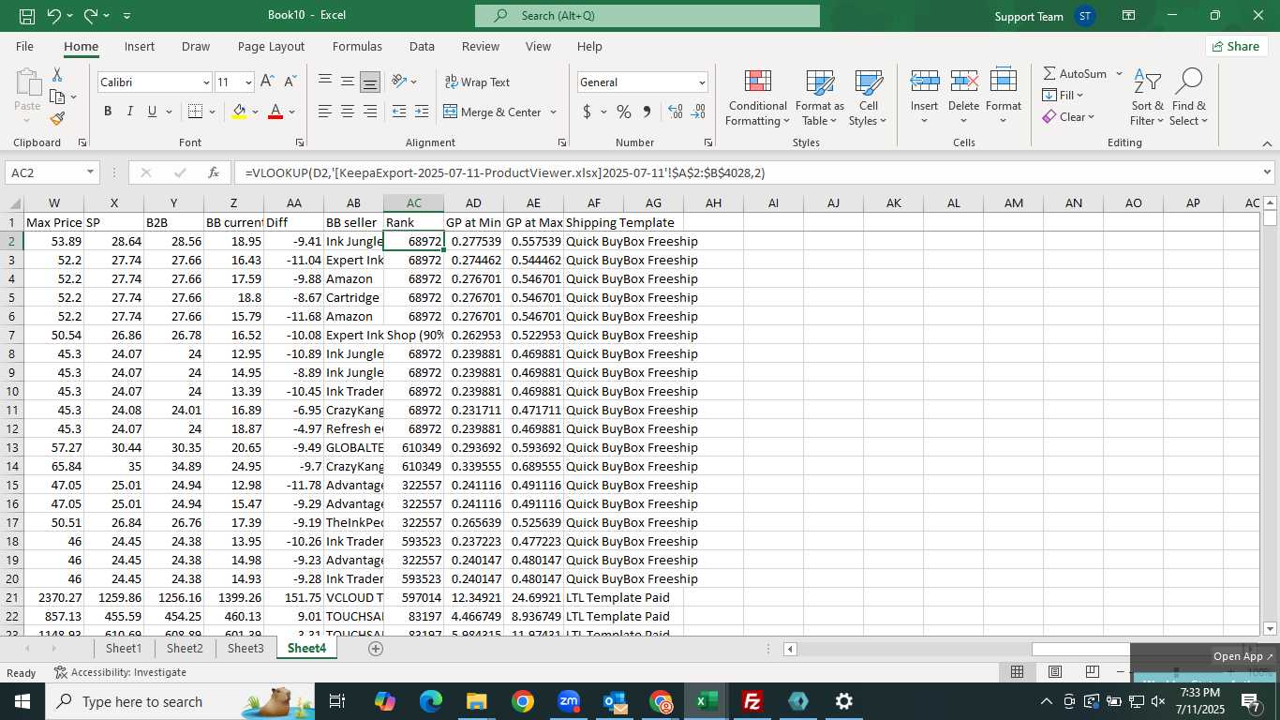The height and width of the screenshot is (720, 1280).
Task: Click Merge & Center button
Action: [493, 112]
